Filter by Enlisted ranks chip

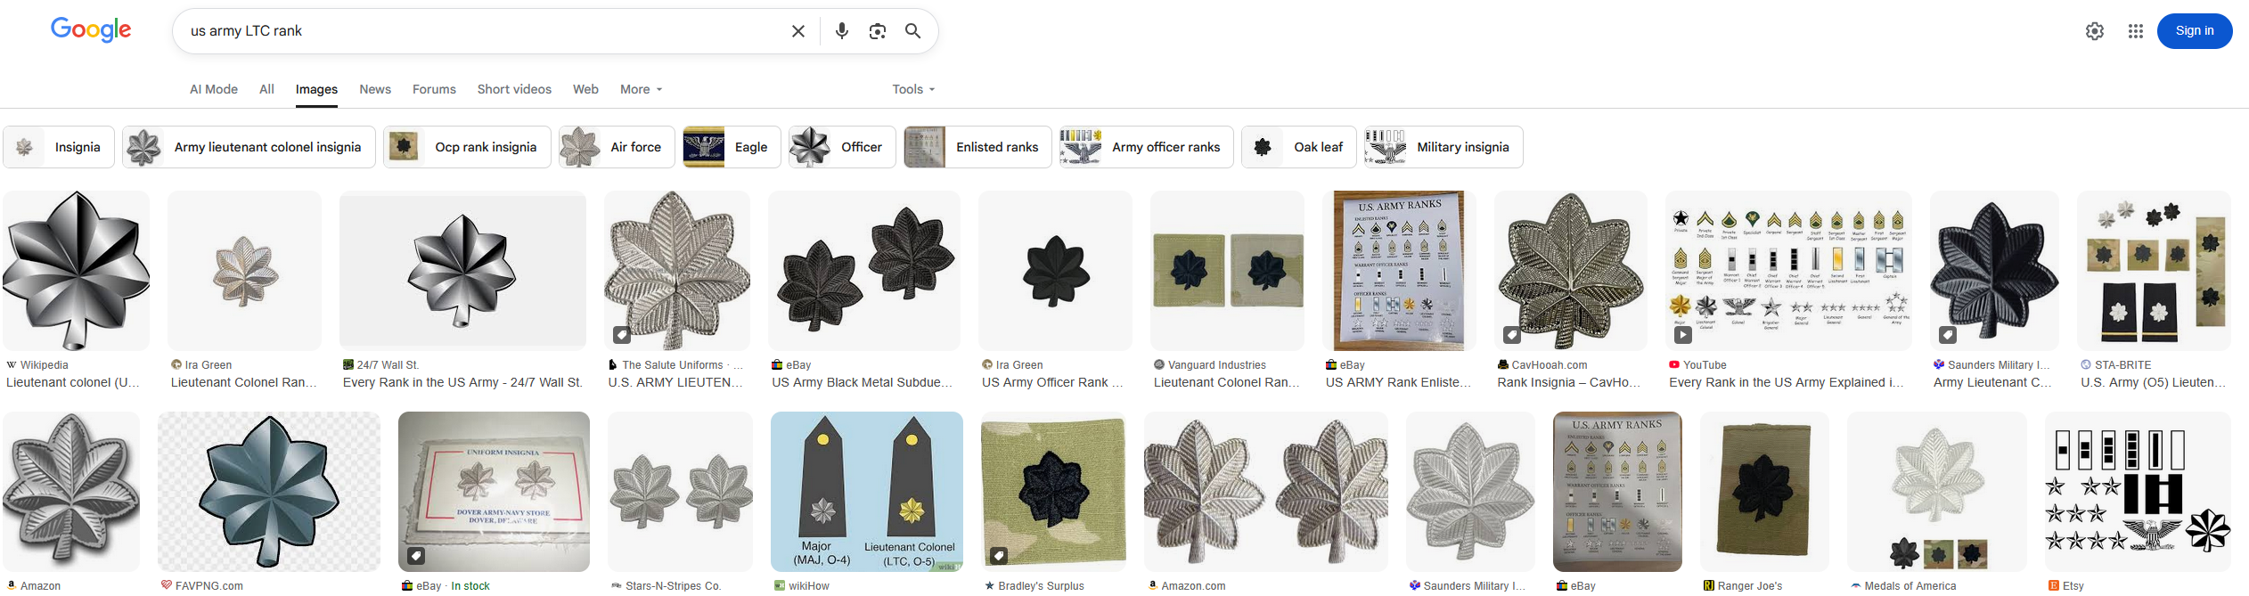977,147
